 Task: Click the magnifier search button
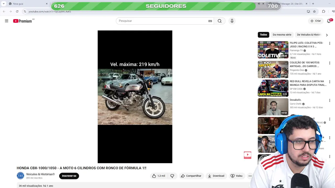click(x=220, y=21)
